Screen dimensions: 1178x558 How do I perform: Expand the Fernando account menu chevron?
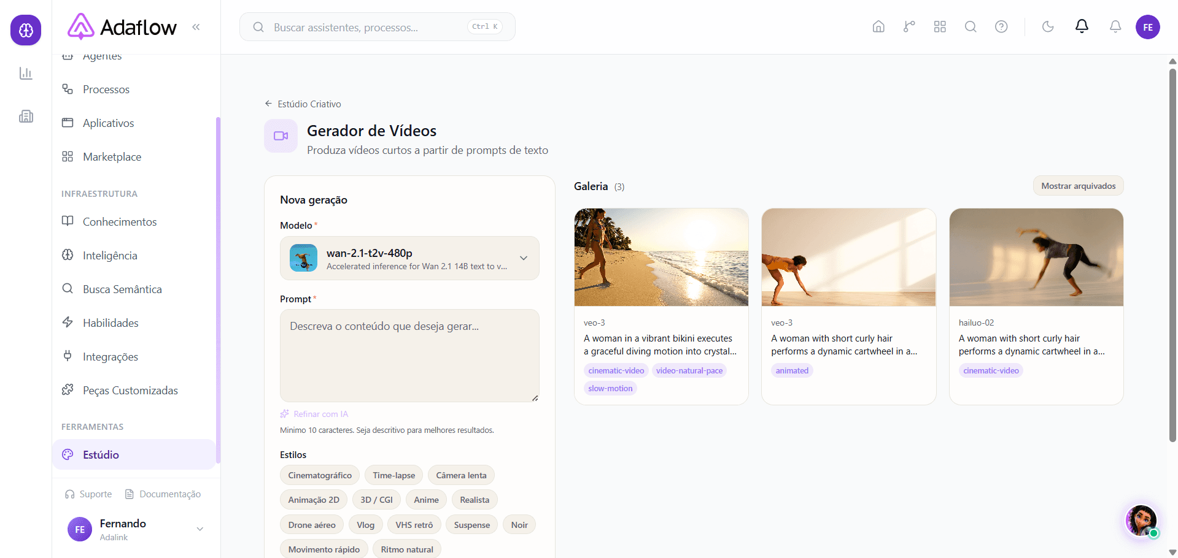click(x=200, y=529)
